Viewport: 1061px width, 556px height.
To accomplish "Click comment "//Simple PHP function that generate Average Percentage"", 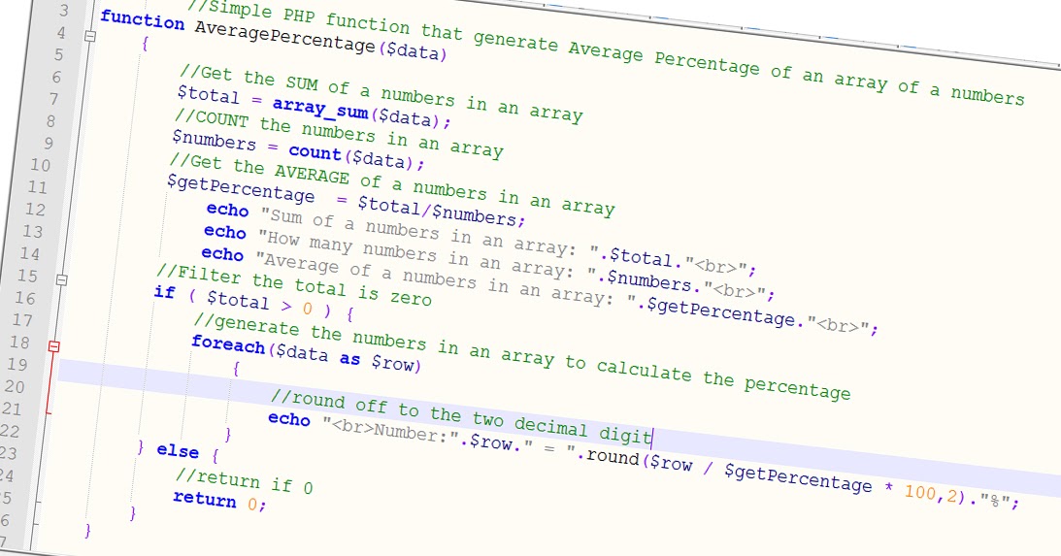I will [x=474, y=35].
